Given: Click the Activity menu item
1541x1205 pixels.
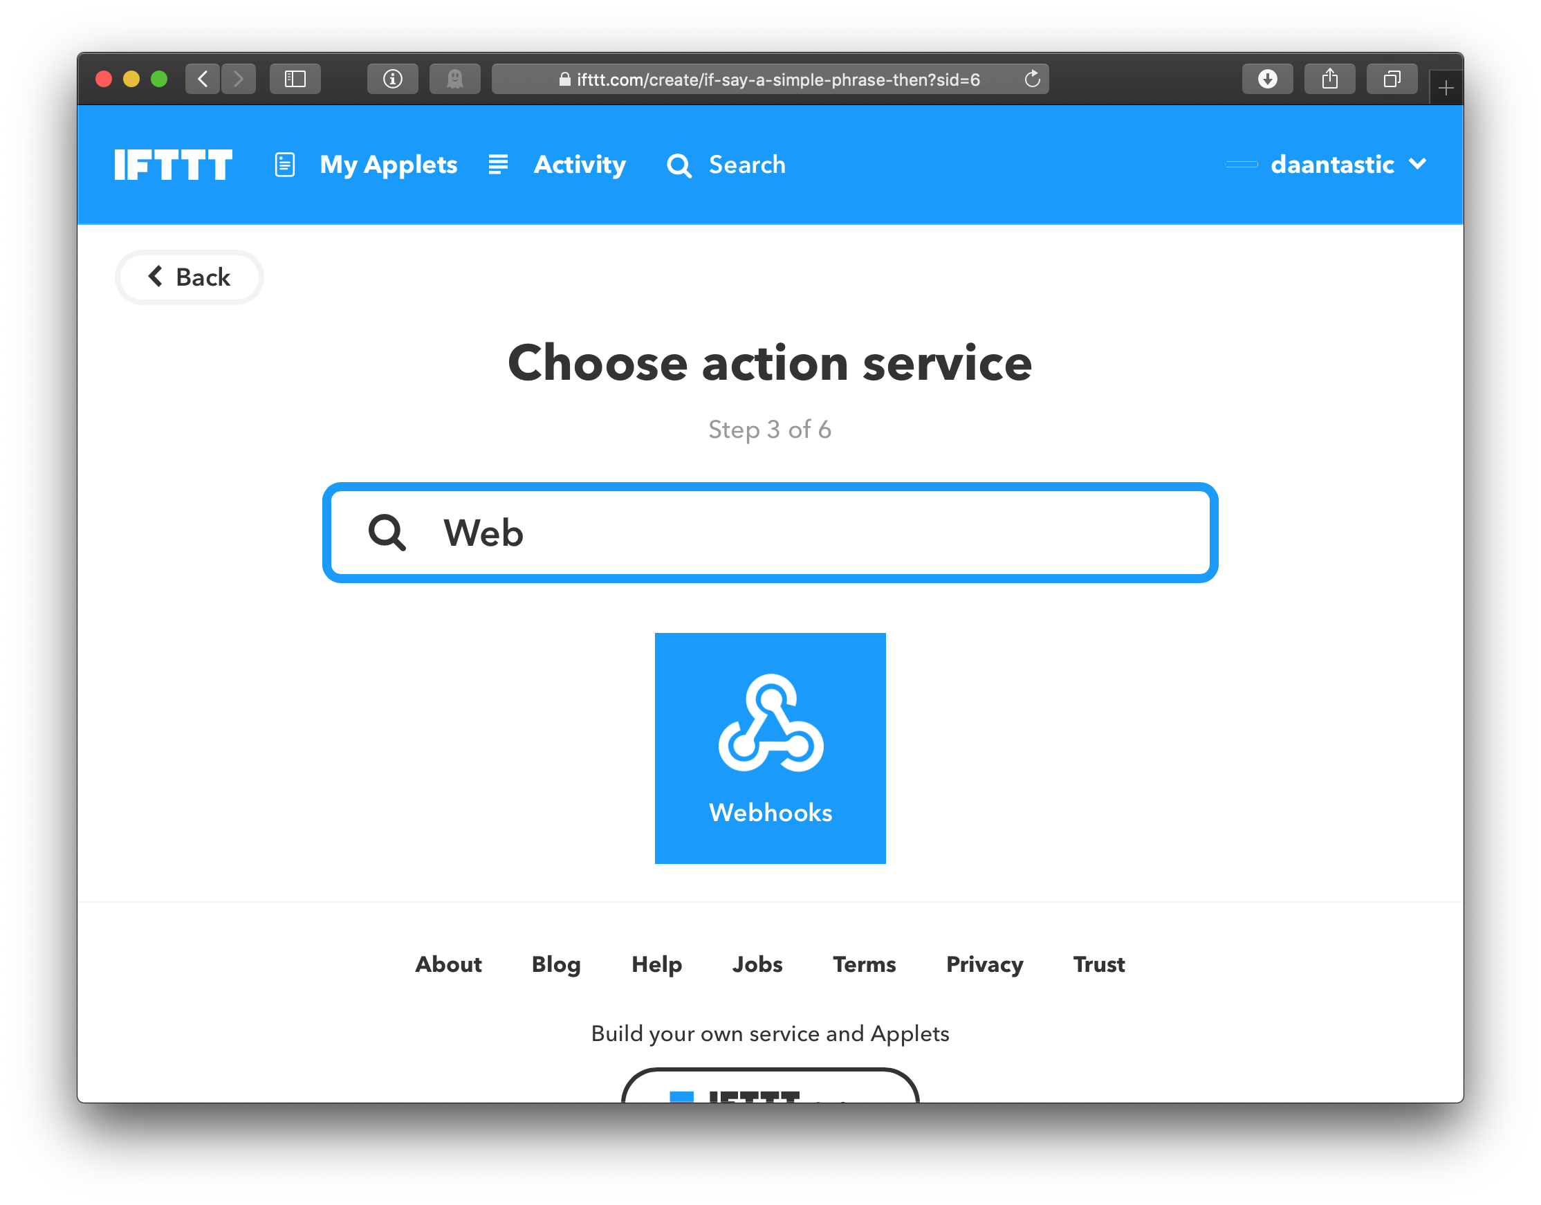Looking at the screenshot, I should click(x=579, y=164).
